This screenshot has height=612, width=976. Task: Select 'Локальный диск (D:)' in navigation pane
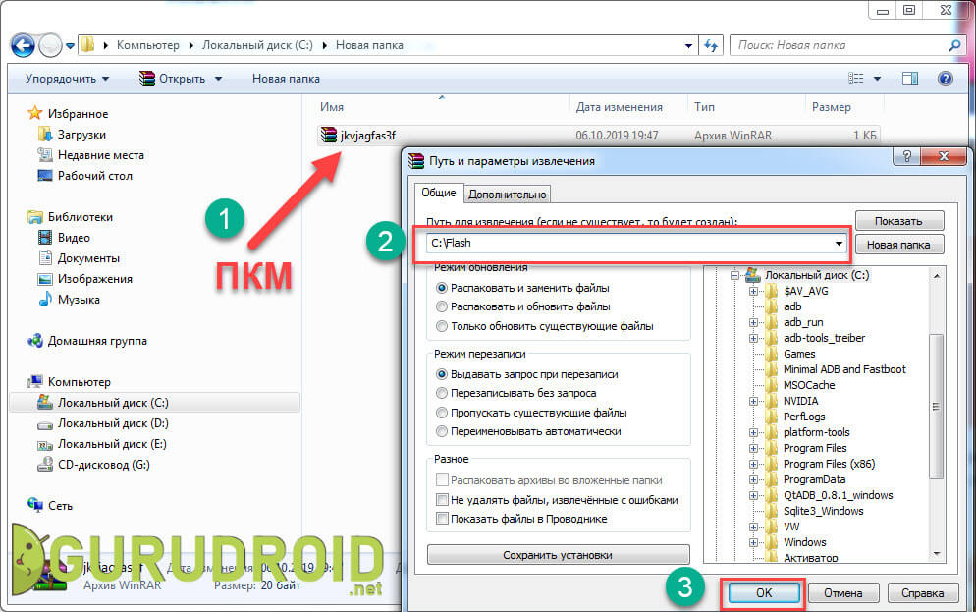[x=113, y=423]
